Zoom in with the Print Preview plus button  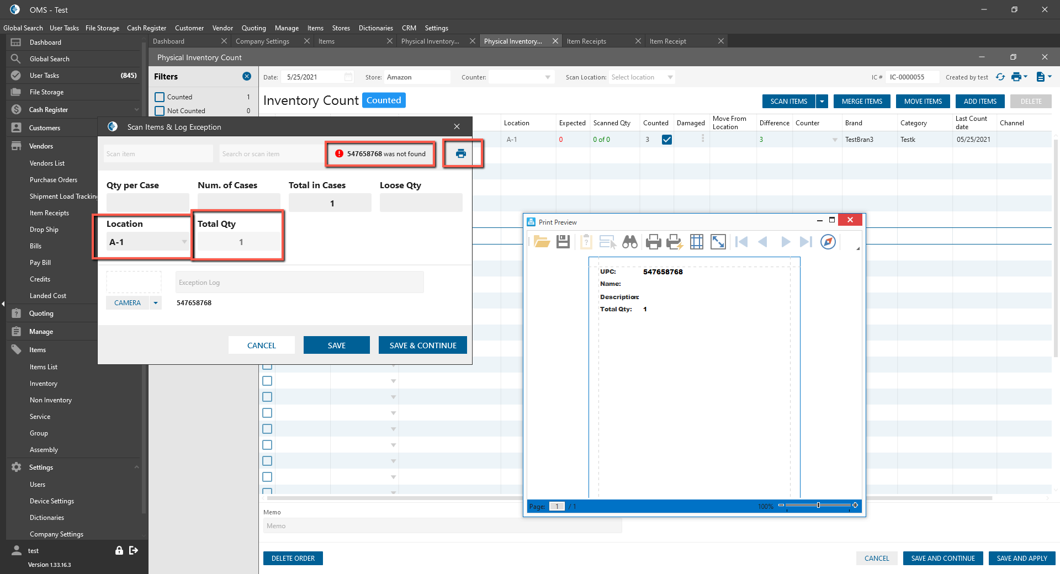pyautogui.click(x=855, y=506)
